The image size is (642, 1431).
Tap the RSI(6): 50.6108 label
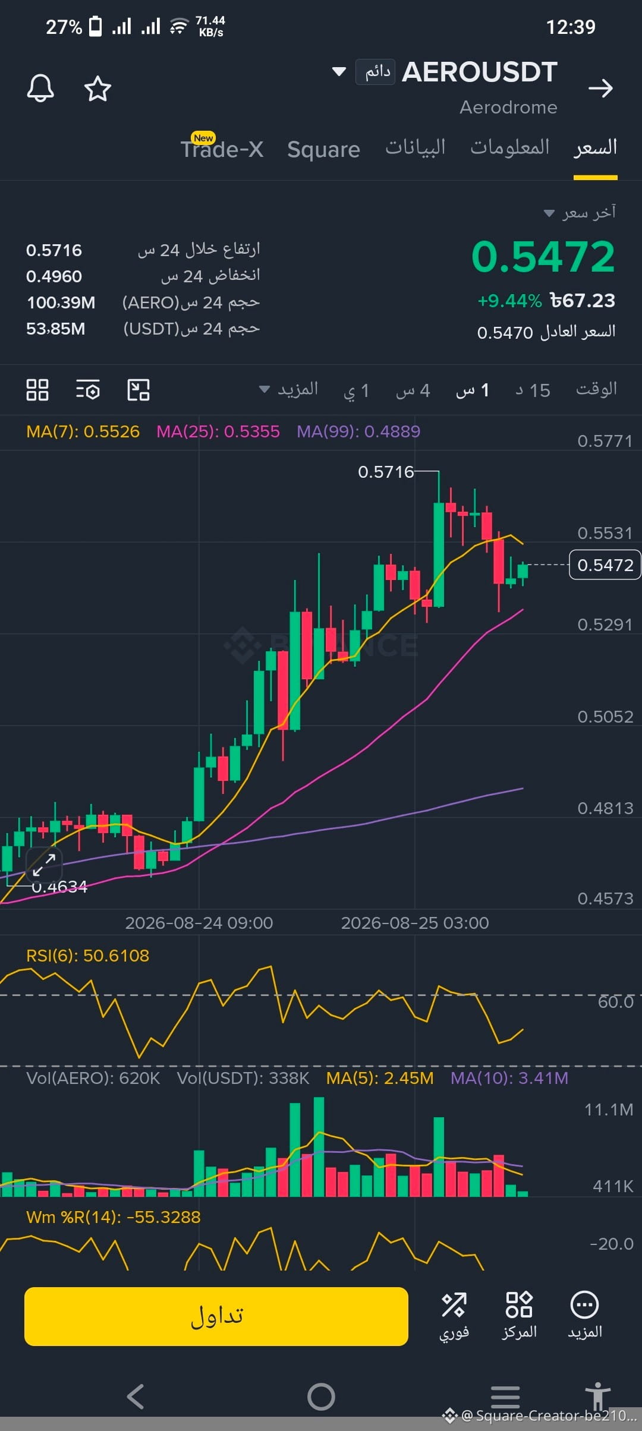(x=87, y=956)
